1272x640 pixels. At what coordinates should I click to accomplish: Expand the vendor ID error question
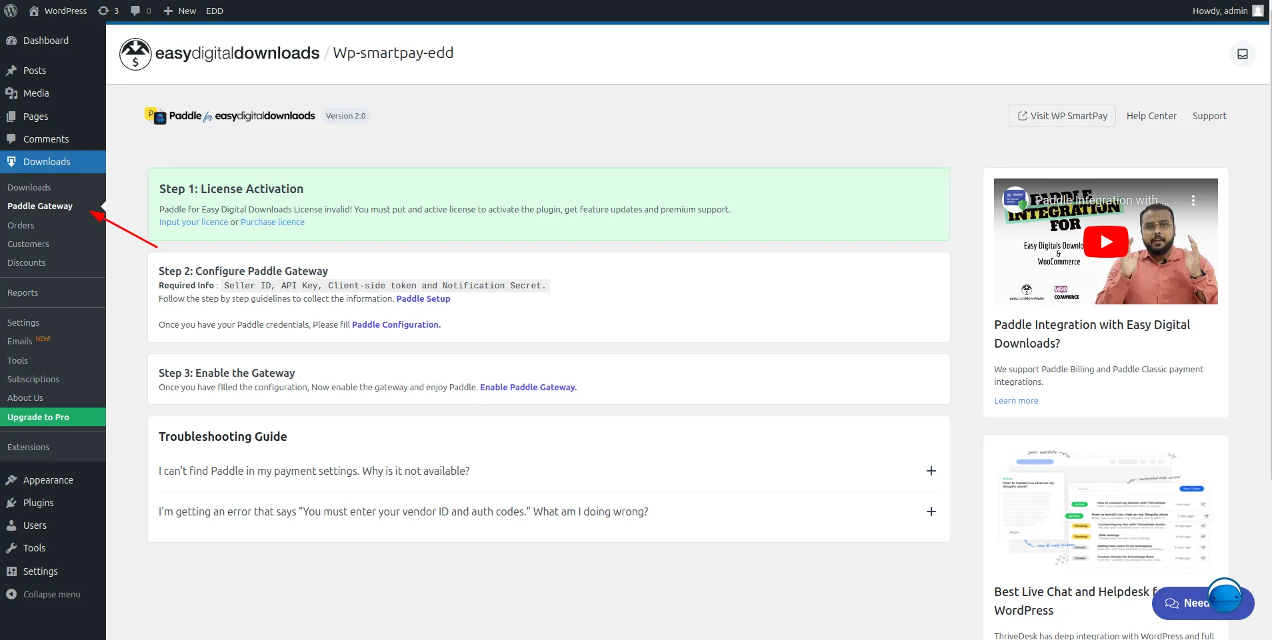tap(548, 511)
